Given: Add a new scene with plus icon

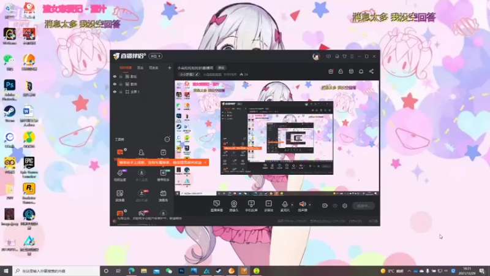Looking at the screenshot, I should coord(170,67).
